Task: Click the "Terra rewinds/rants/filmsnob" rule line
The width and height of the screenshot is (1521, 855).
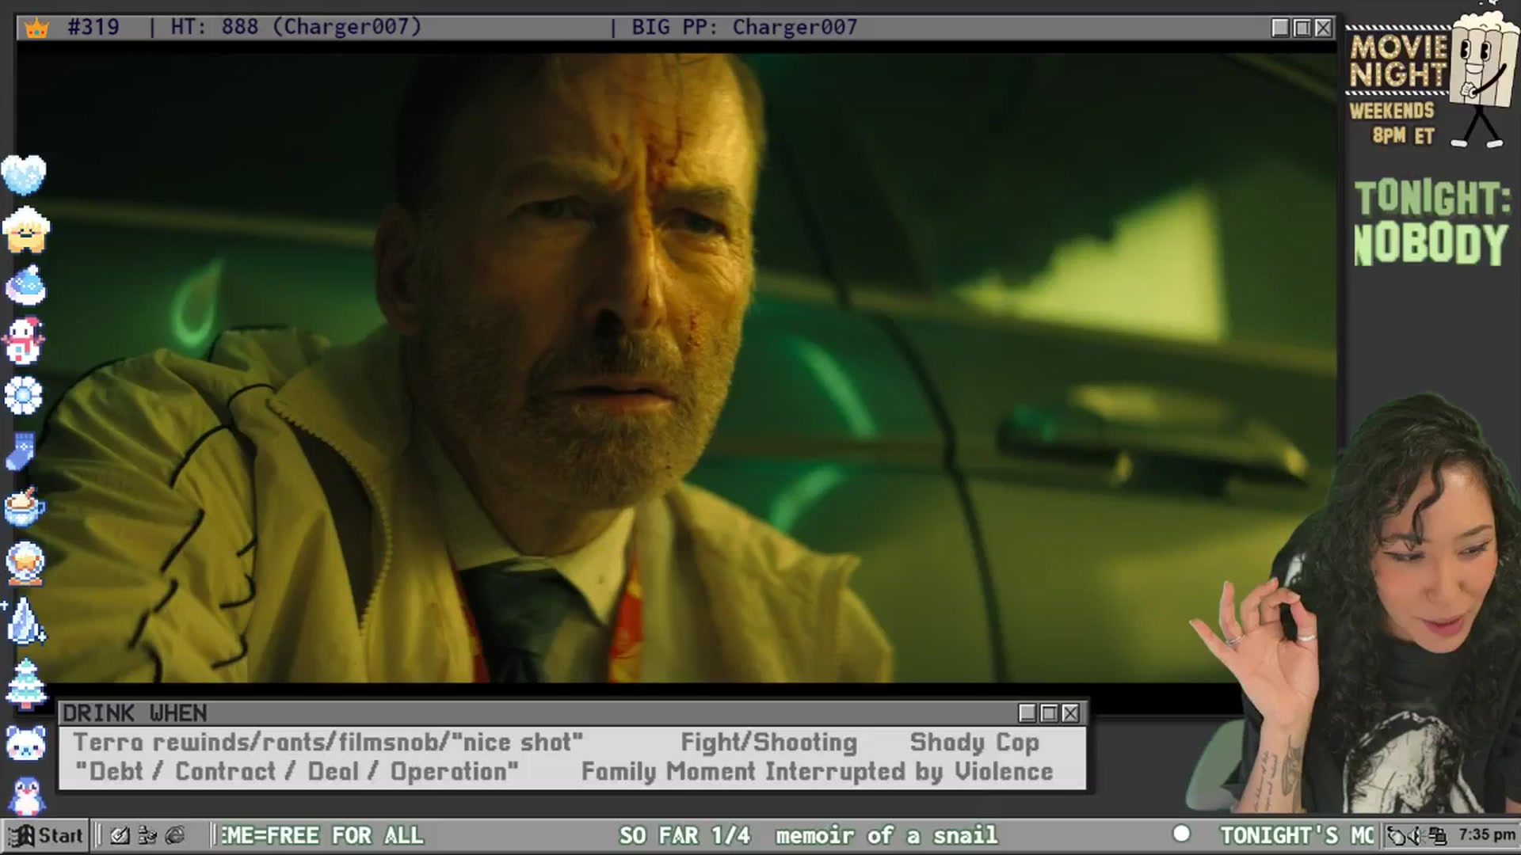Action: (328, 743)
